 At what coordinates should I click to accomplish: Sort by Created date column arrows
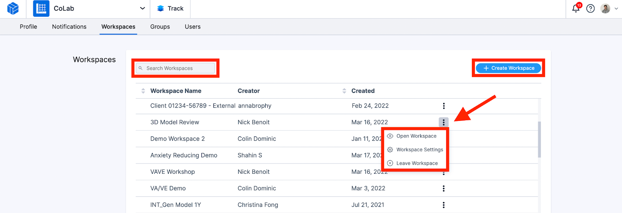(344, 91)
